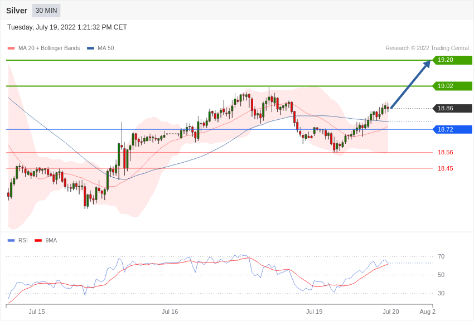Click the 18.45 support price value
474x321 pixels.
tap(446, 168)
